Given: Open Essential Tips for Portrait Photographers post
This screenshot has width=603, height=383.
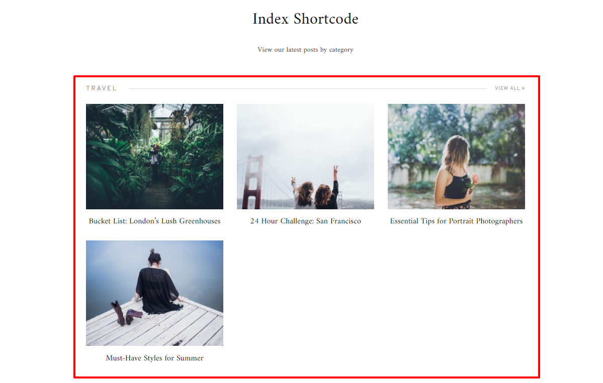Looking at the screenshot, I should click(456, 221).
